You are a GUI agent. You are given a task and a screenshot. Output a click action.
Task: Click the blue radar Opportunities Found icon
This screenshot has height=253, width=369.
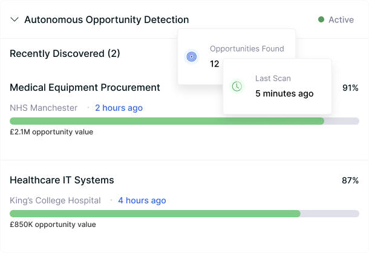(191, 57)
